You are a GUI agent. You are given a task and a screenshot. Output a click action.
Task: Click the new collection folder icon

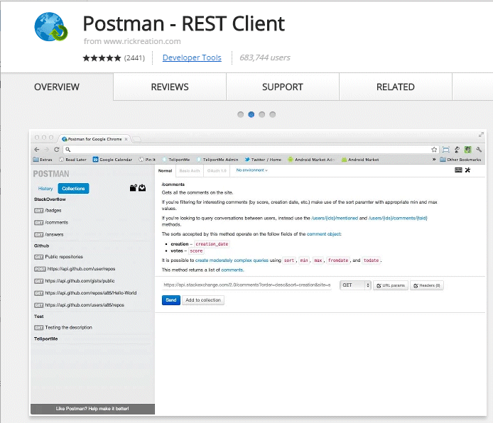point(134,188)
